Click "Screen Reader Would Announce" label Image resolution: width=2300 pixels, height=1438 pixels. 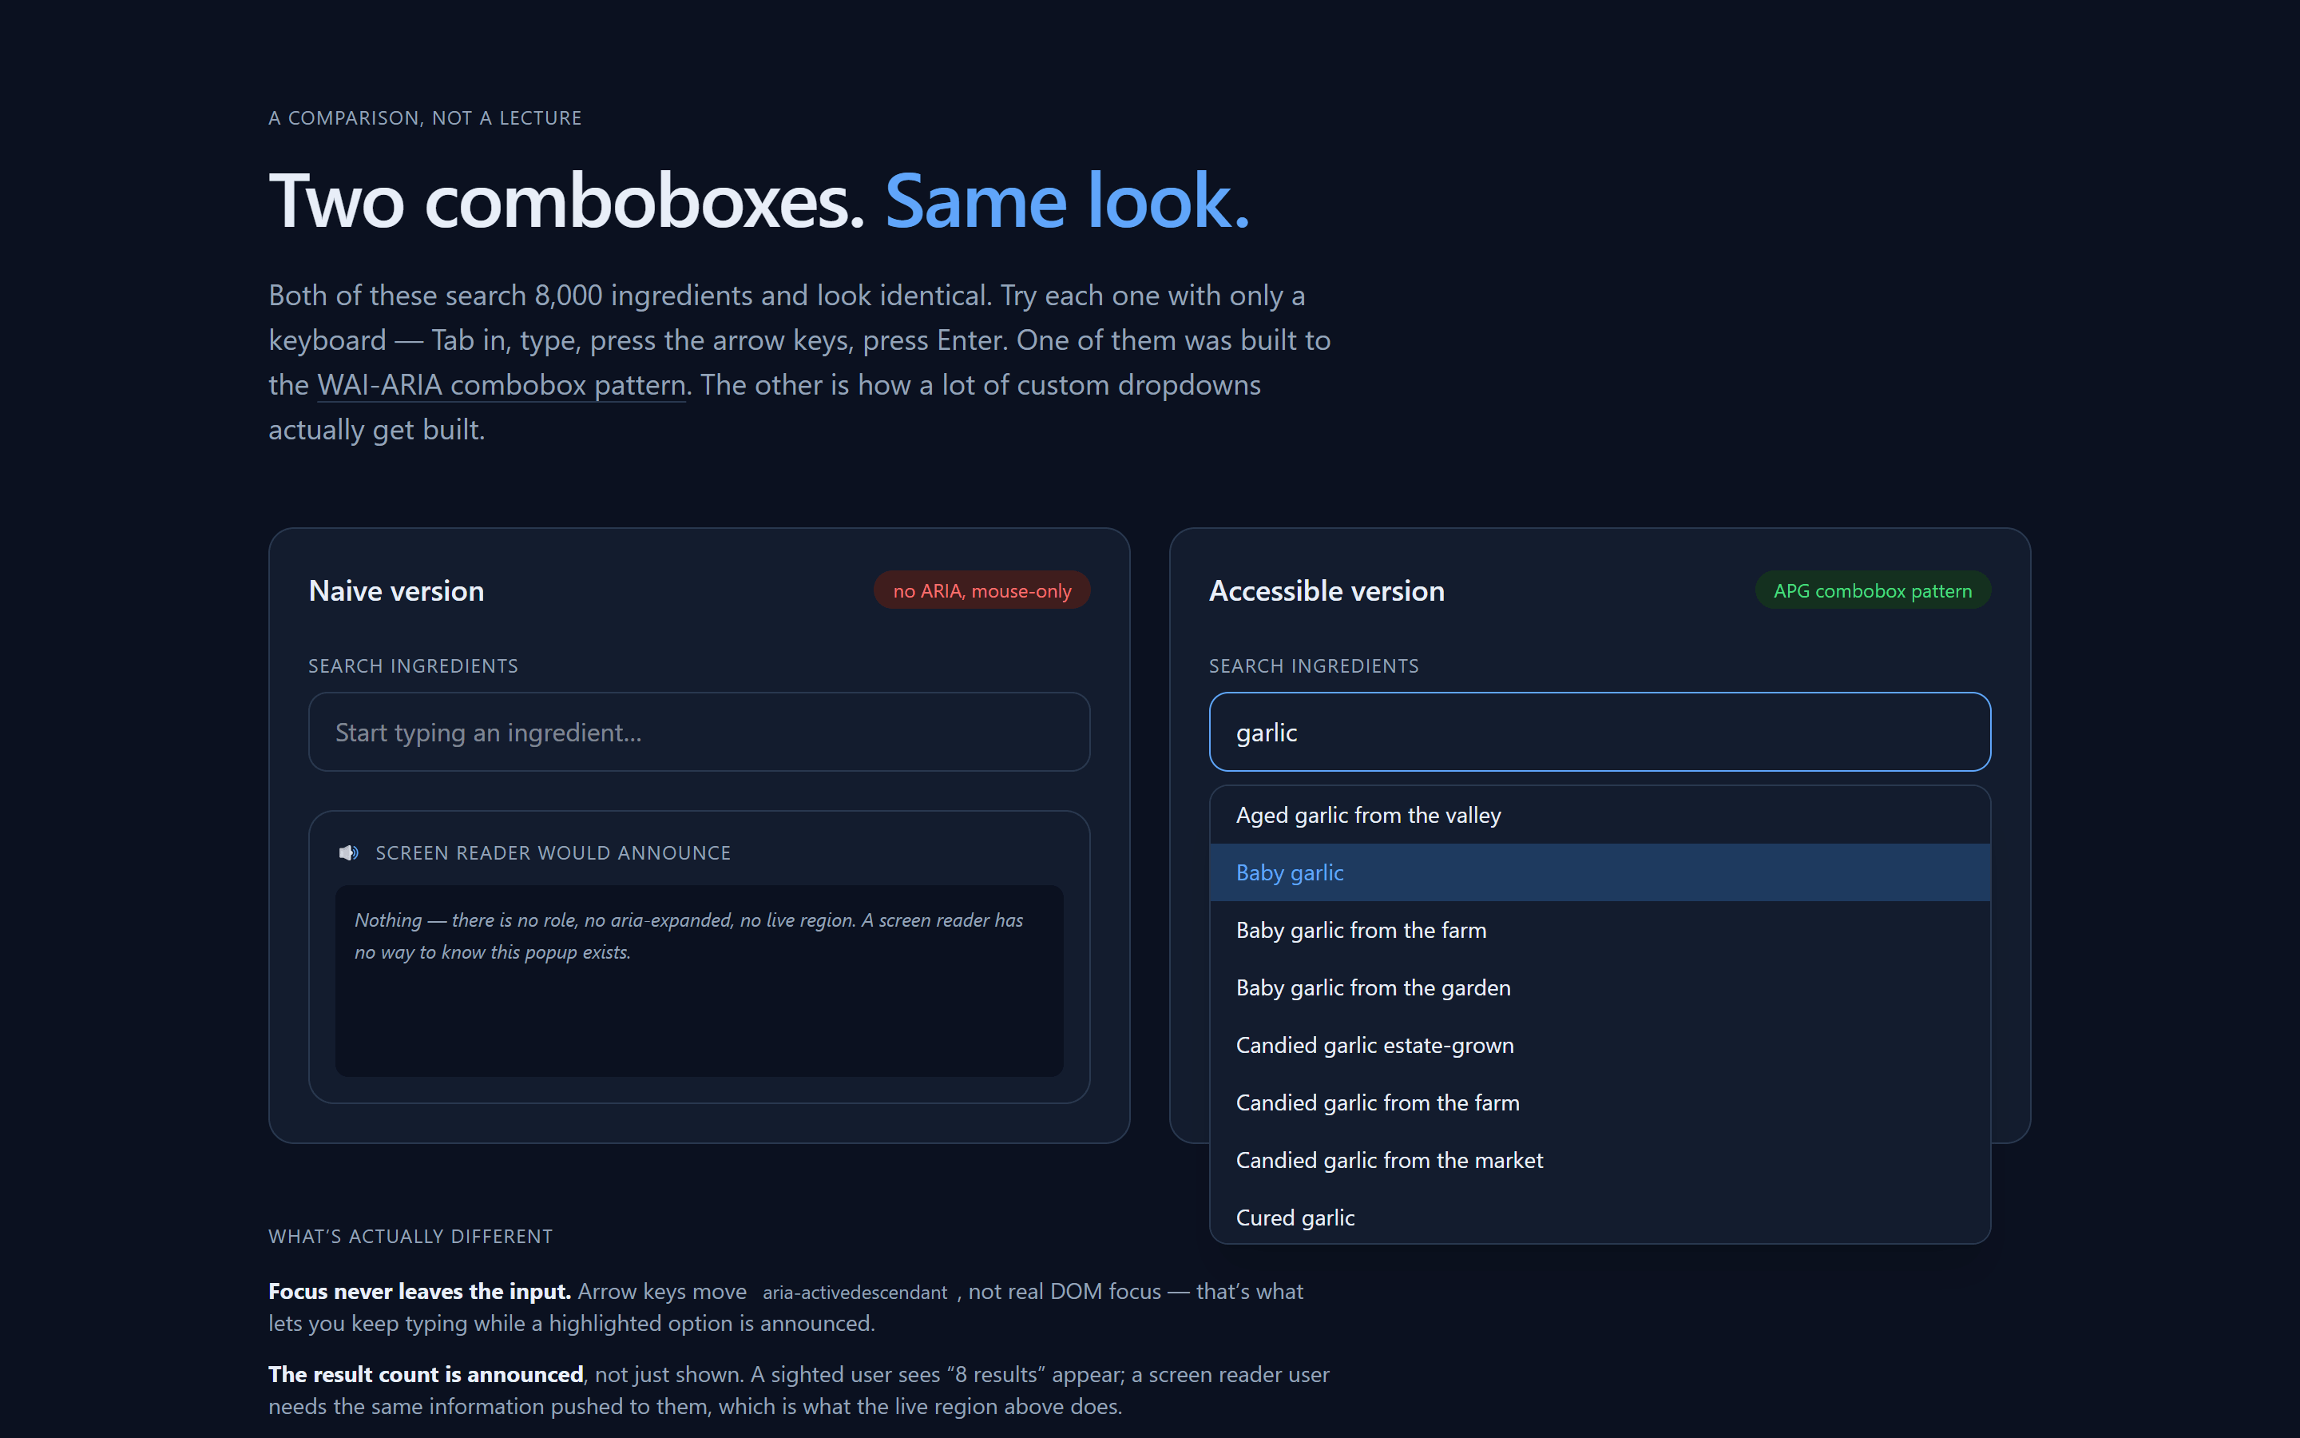(x=552, y=853)
